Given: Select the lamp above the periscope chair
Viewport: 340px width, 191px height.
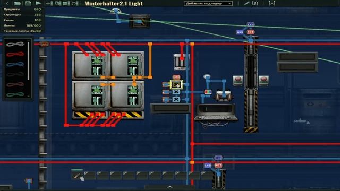Looking at the screenshot, I should click(x=207, y=76).
